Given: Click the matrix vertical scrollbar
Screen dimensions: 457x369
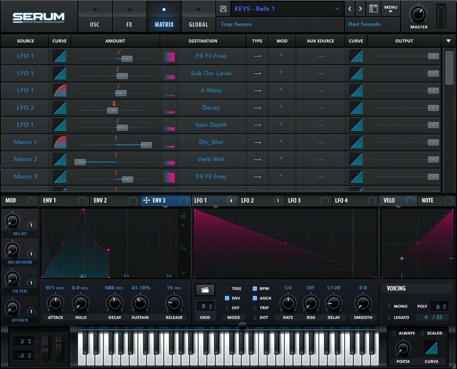Looking at the screenshot, I should click(449, 68).
